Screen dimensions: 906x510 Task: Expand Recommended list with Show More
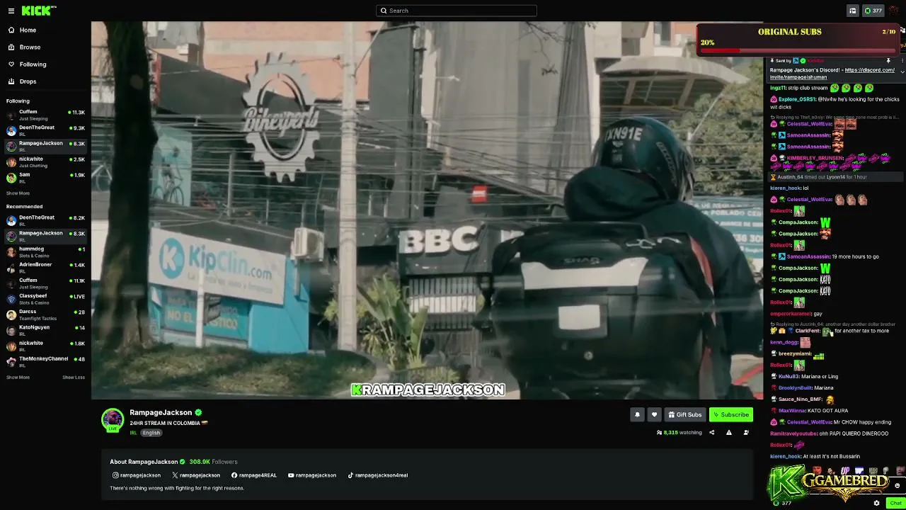click(18, 378)
